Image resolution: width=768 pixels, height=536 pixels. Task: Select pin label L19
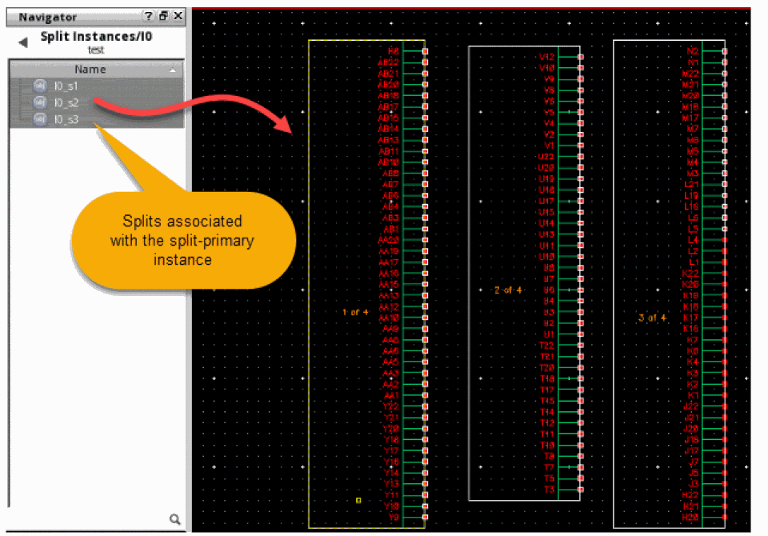(x=691, y=195)
